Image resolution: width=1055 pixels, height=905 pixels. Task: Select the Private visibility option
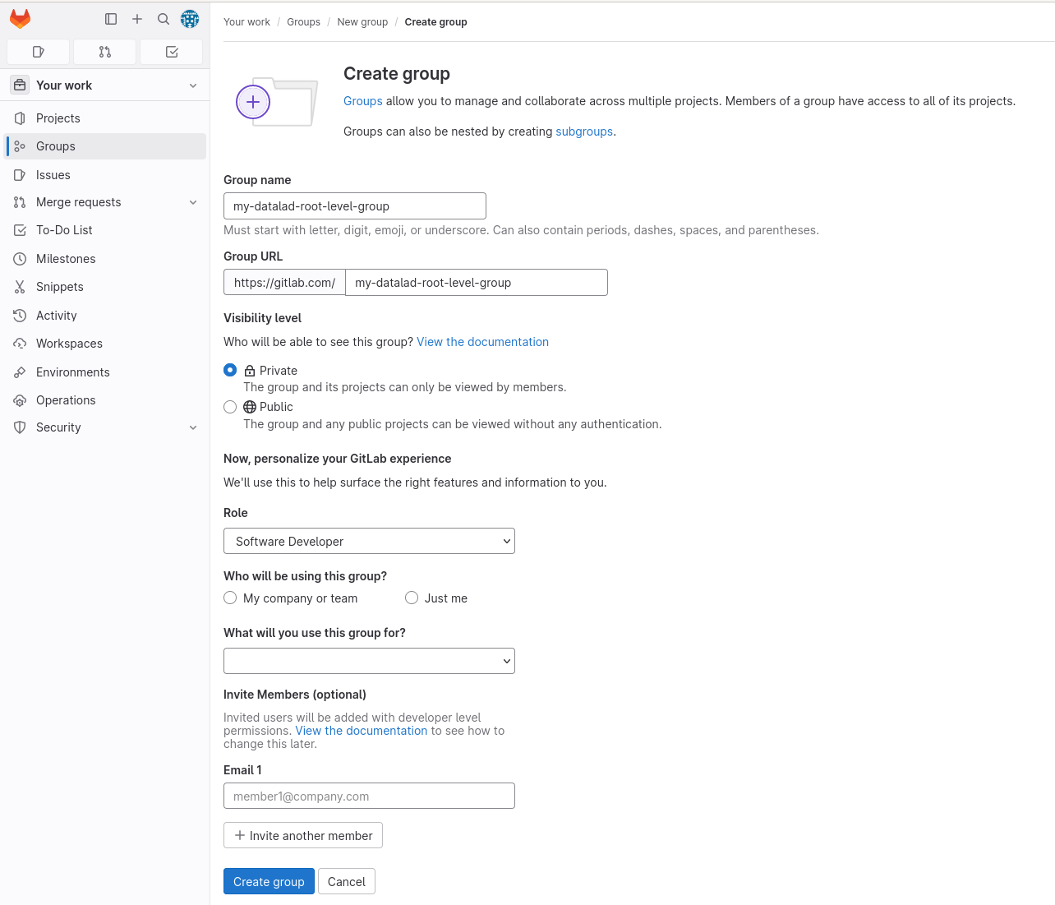pos(230,371)
